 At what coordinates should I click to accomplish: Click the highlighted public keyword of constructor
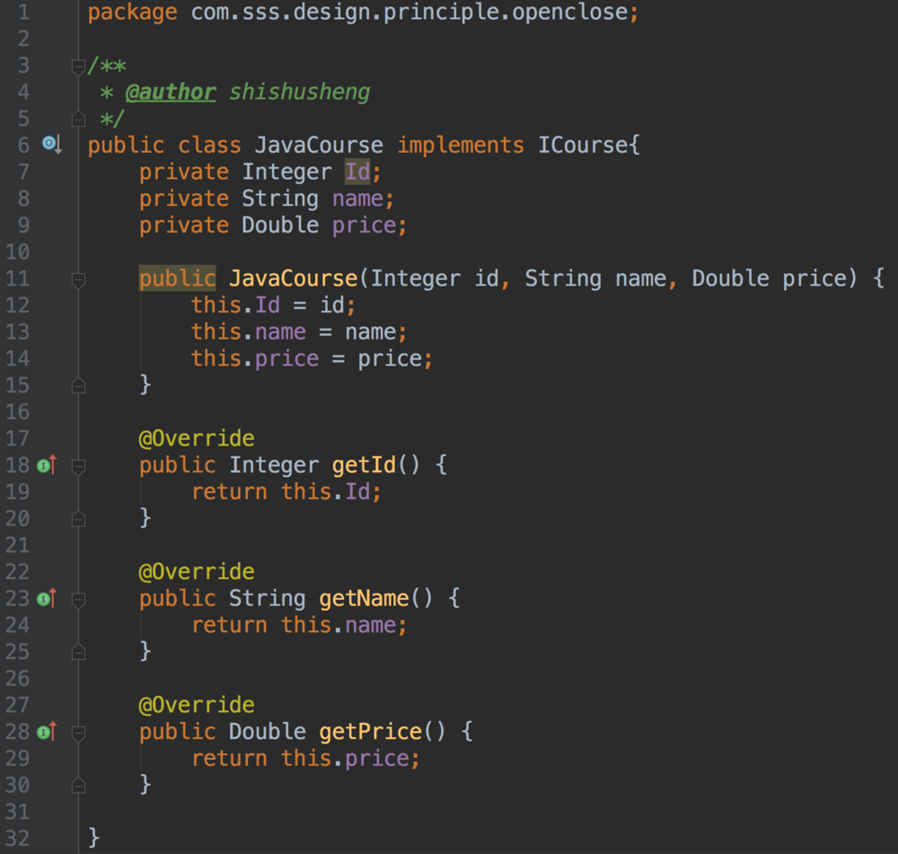178,278
